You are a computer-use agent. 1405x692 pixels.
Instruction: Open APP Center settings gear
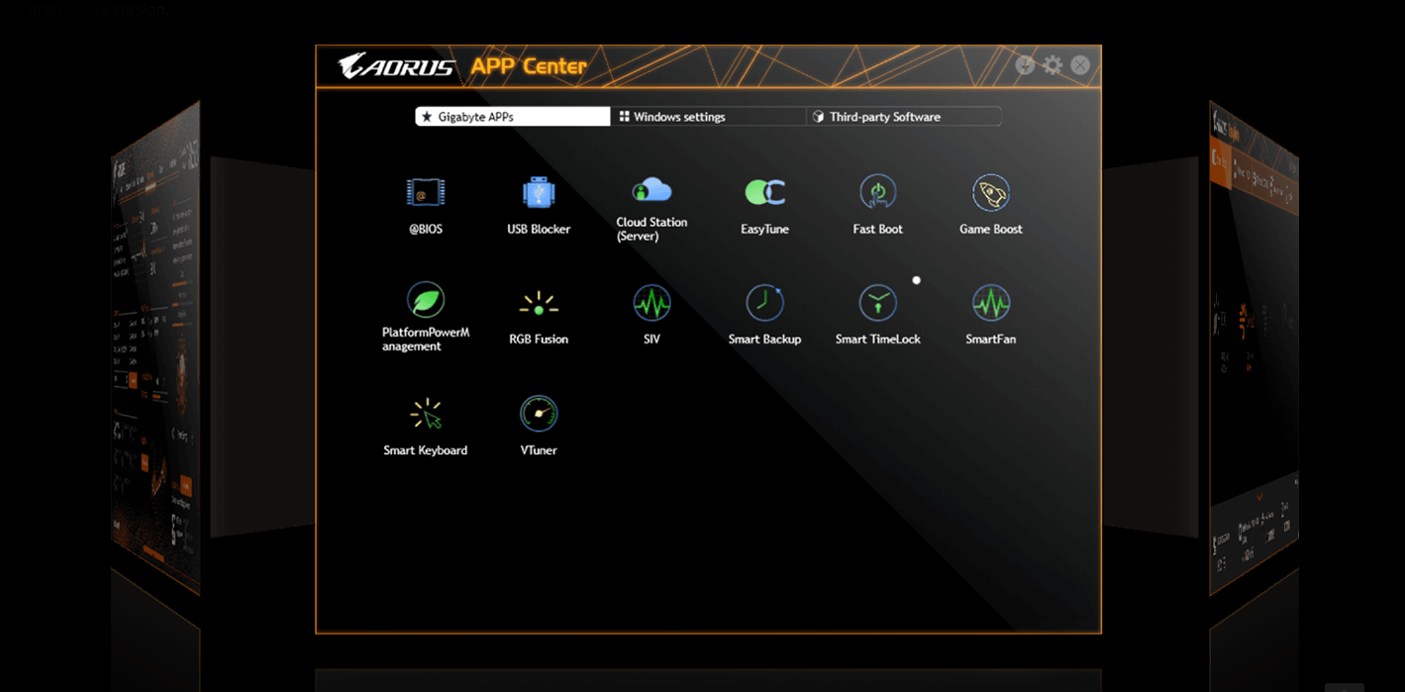tap(1053, 65)
